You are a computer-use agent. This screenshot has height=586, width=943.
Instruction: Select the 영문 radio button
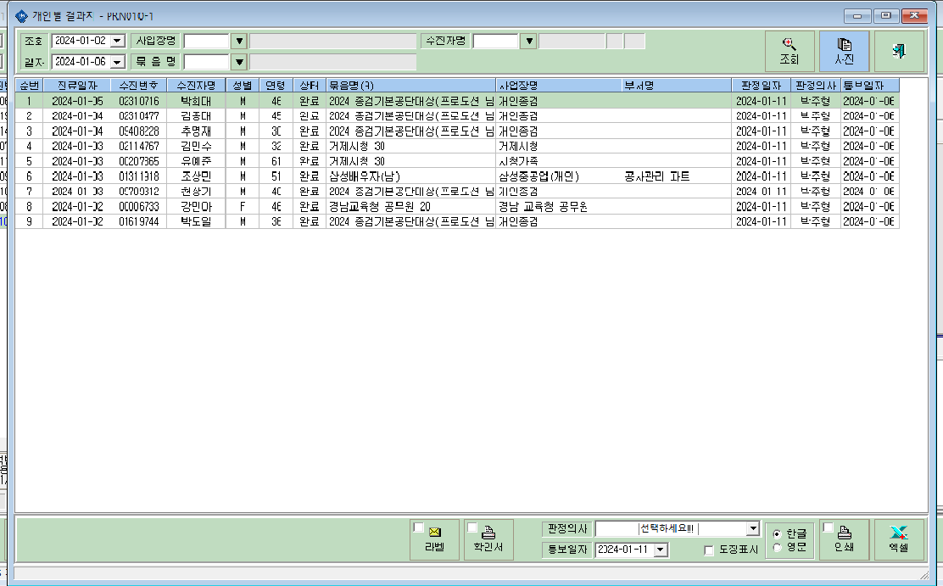[x=777, y=548]
